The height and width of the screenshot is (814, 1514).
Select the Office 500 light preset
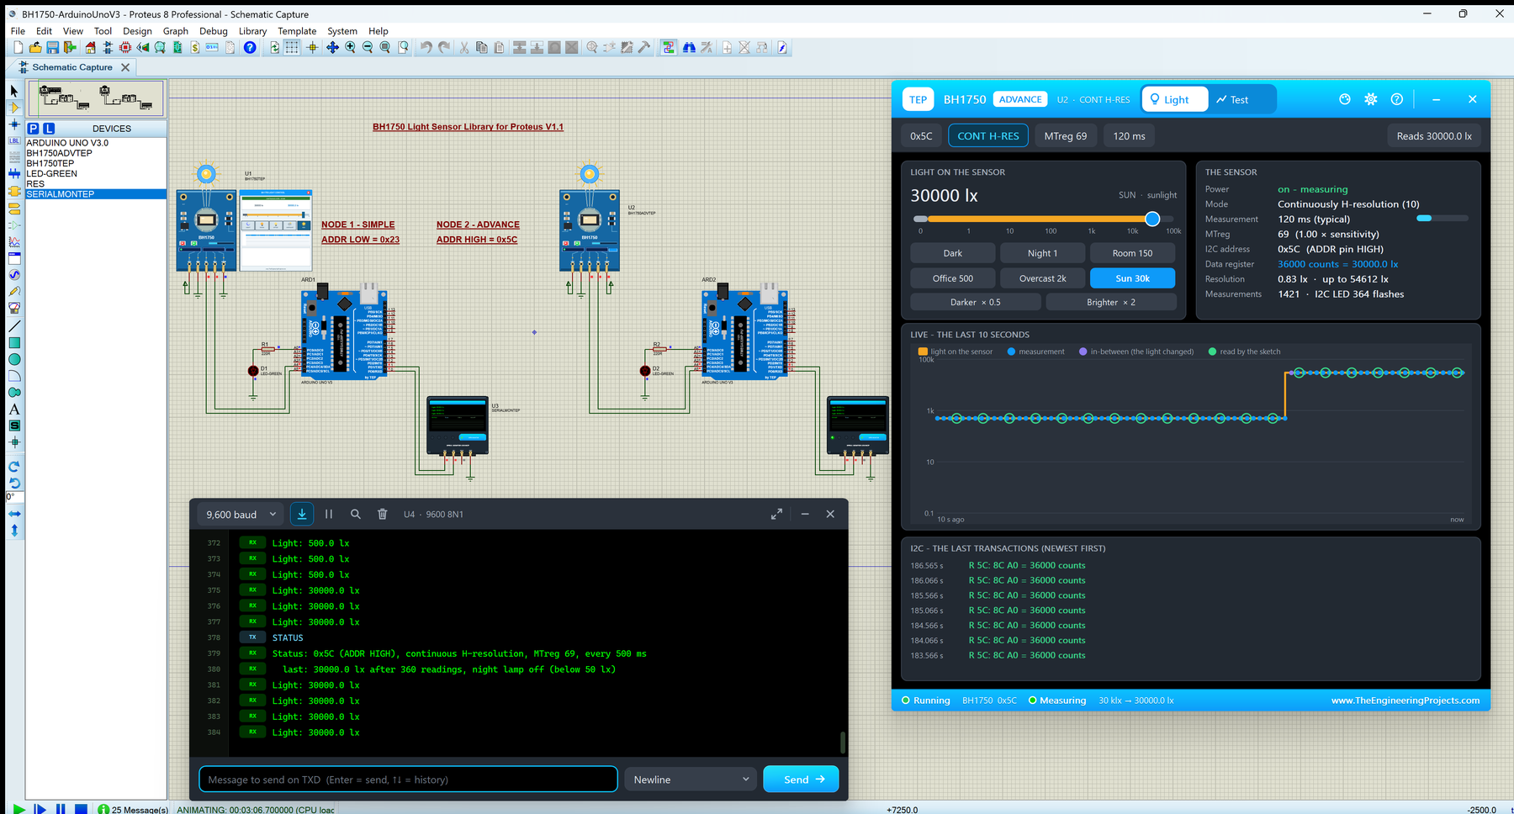tap(953, 278)
